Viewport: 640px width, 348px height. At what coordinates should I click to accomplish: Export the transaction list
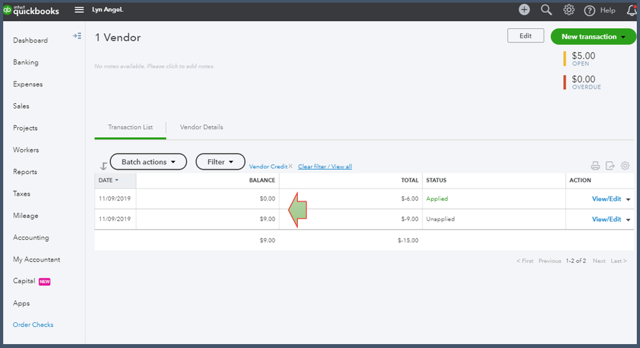click(x=610, y=165)
